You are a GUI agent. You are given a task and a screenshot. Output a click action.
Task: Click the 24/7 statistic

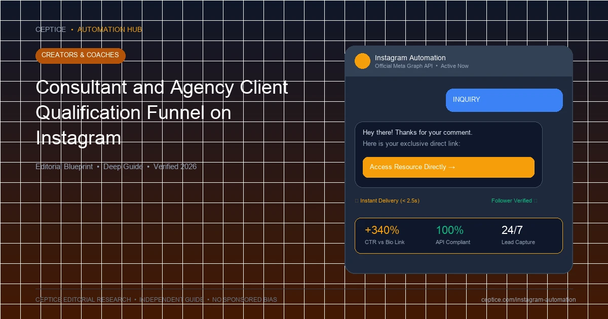(512, 230)
